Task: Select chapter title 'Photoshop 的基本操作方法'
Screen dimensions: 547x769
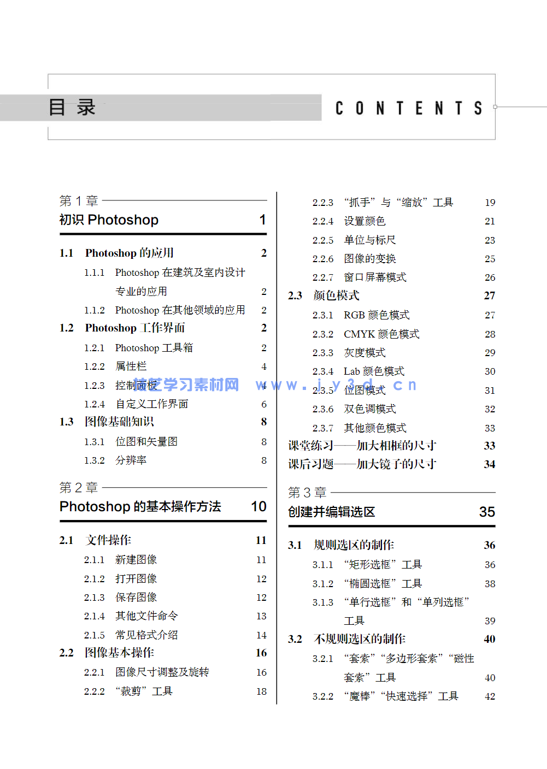Action: [140, 506]
